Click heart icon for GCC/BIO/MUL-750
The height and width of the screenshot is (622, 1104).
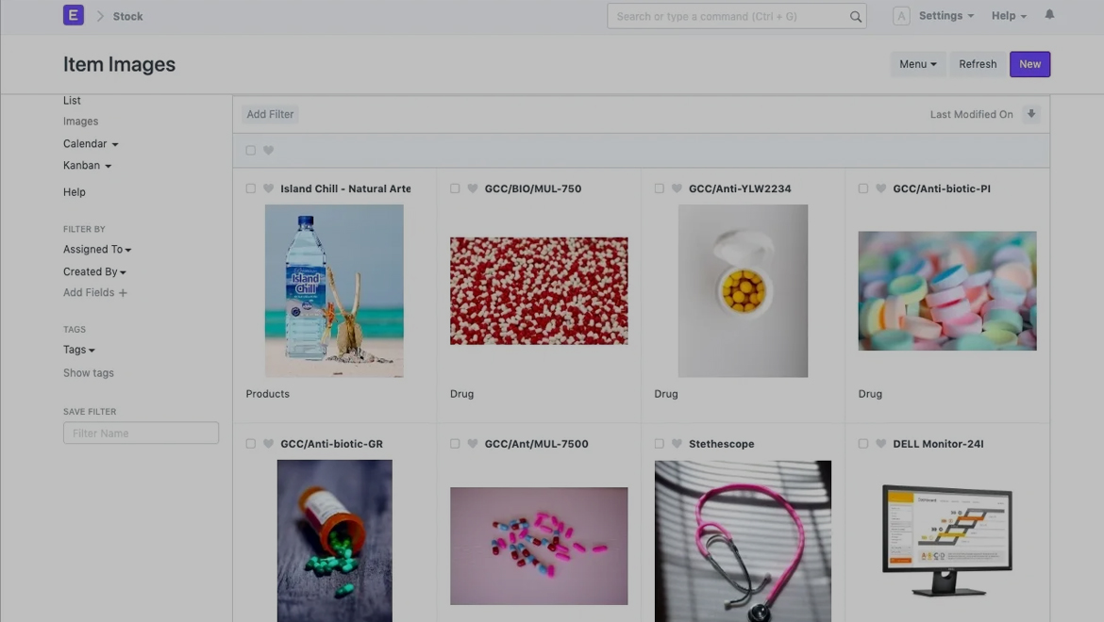pyautogui.click(x=473, y=188)
